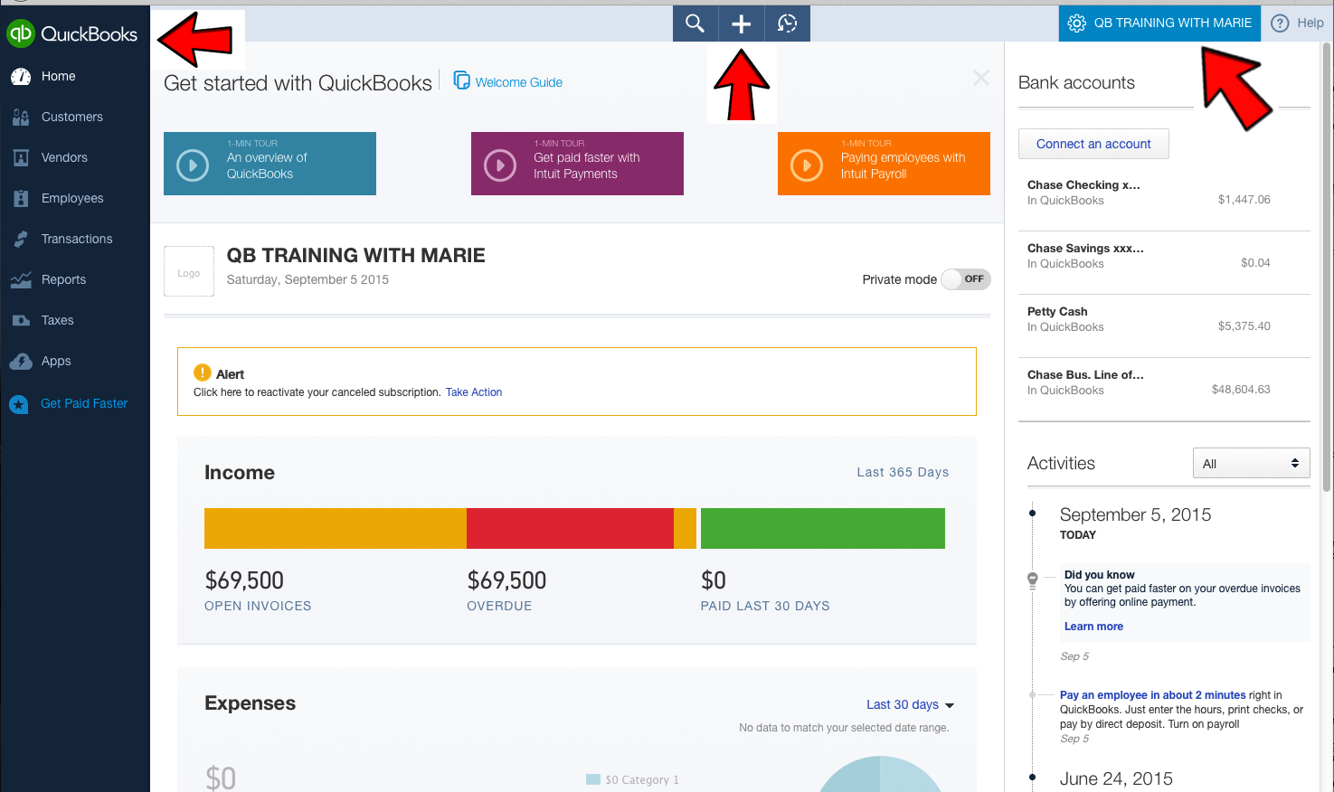Click the Welcome Guide document icon
The height and width of the screenshot is (792, 1334).
tap(461, 80)
